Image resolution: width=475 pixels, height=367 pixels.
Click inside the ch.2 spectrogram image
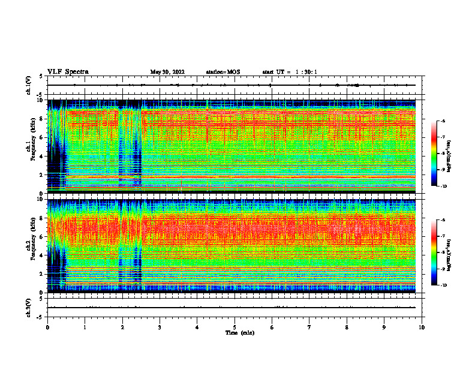point(232,246)
